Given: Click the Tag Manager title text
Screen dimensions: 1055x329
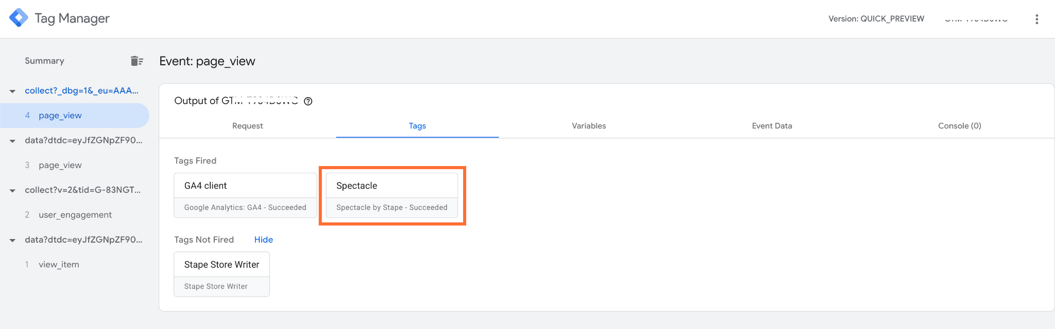Looking at the screenshot, I should coord(72,19).
